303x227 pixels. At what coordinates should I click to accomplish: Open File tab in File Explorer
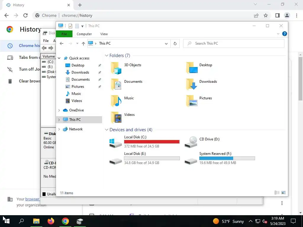(x=64, y=34)
